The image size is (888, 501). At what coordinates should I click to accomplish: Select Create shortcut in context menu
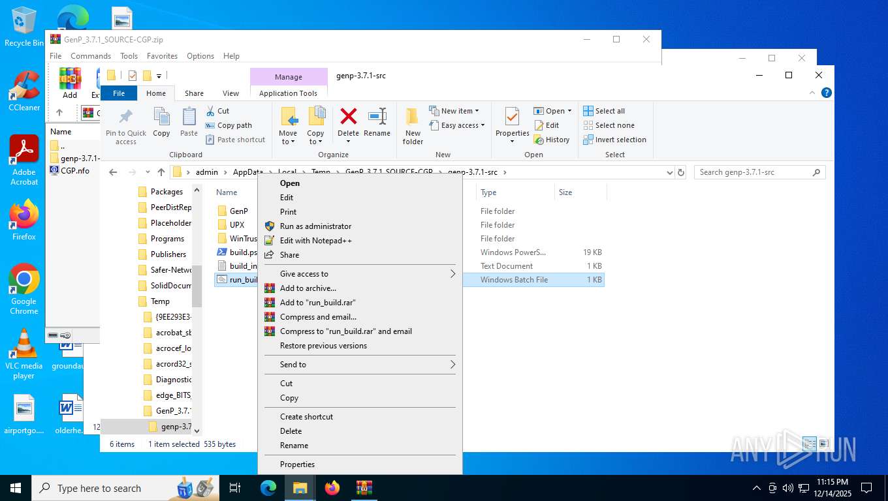[360, 417]
